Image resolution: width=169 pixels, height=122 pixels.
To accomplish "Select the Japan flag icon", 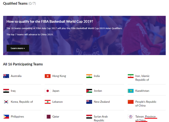I will tap(48, 91).
